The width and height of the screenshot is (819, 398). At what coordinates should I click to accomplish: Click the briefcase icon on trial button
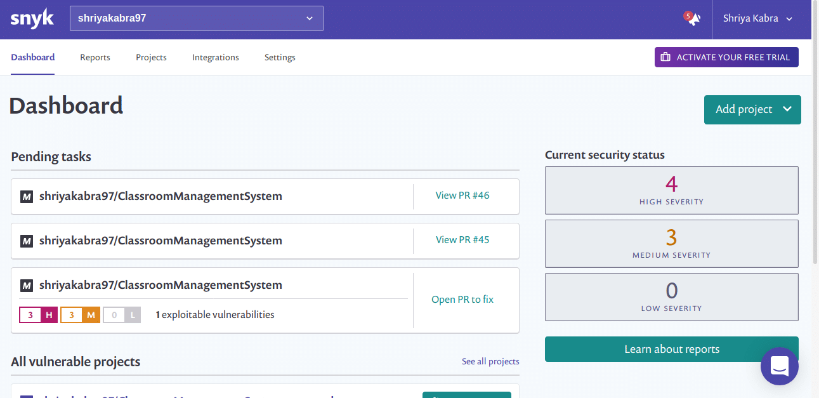[x=665, y=57]
